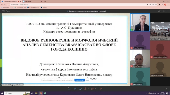Click the blue stop sharing button
The image size is (170, 95).
coord(79,80)
